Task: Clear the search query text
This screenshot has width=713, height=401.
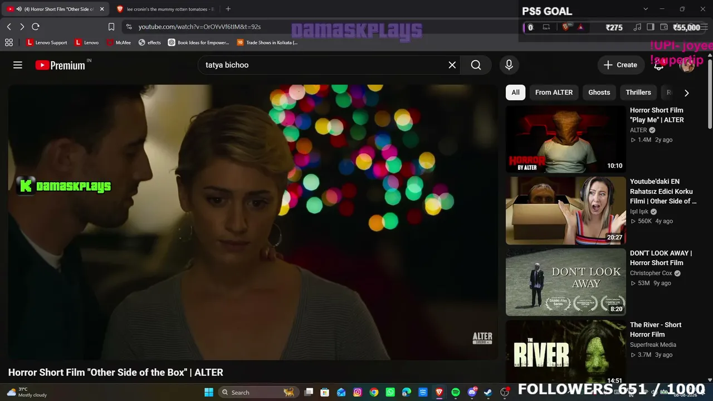Action: point(452,65)
